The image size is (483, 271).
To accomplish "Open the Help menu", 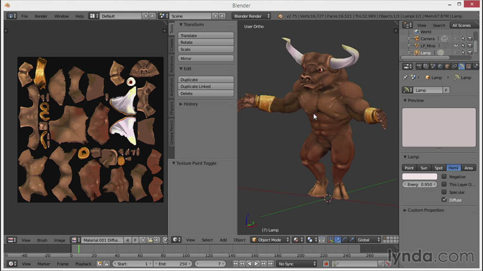I will [80, 16].
